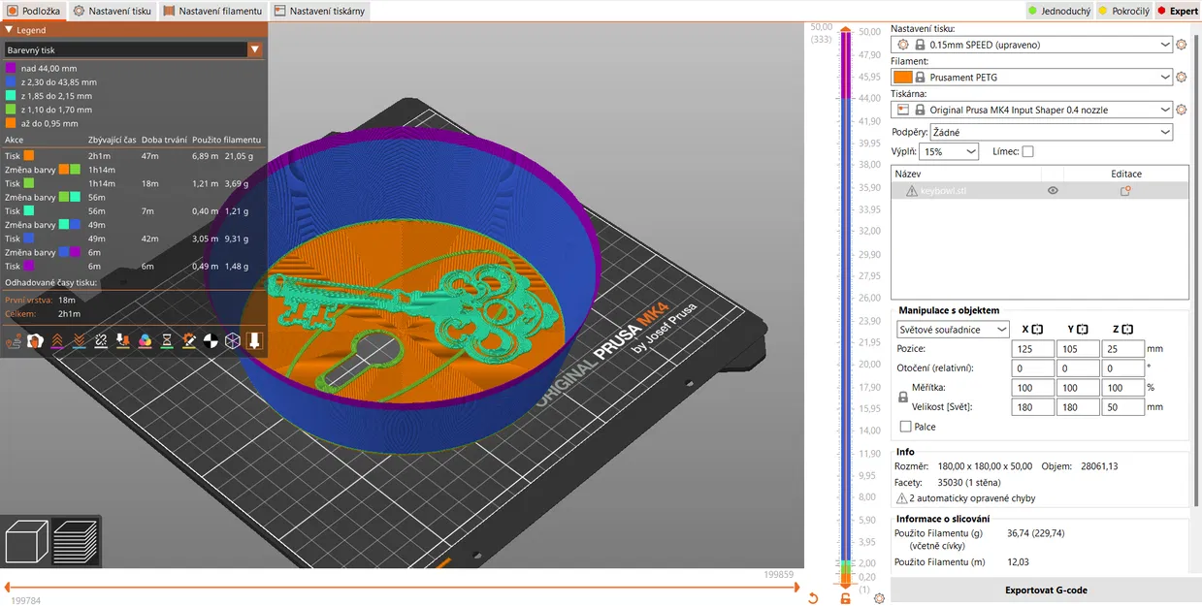
Task: Open the Nastavení tiskárny tab
Action: [320, 11]
